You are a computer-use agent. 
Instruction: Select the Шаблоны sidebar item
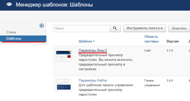point(23,39)
